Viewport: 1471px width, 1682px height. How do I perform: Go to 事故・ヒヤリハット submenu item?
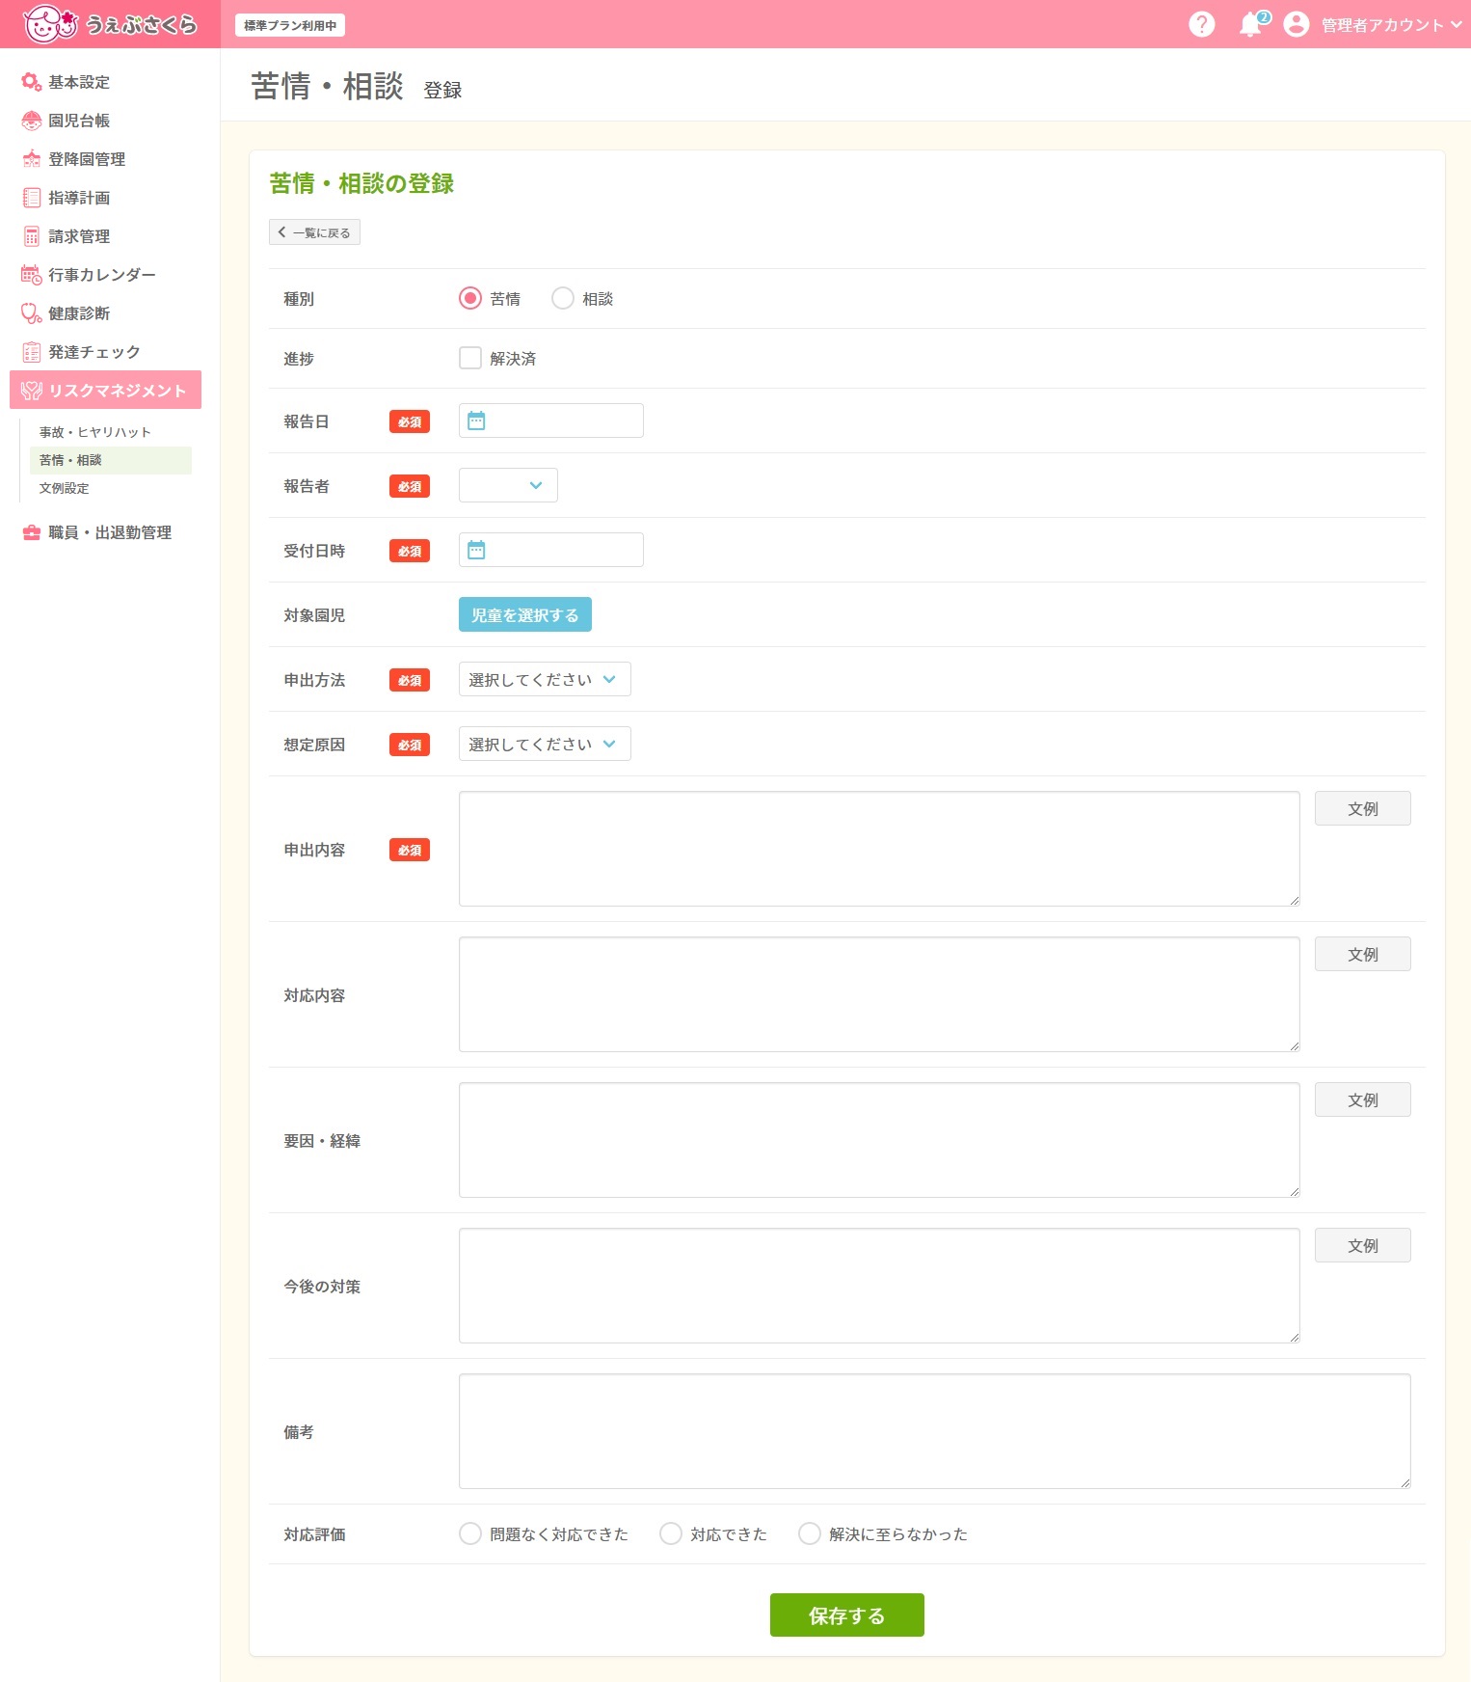[111, 432]
